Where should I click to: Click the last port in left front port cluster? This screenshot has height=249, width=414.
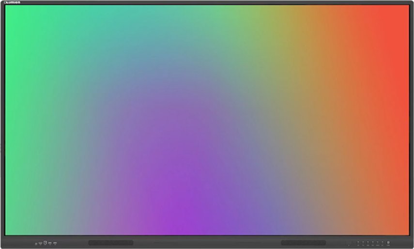pyautogui.click(x=55, y=243)
